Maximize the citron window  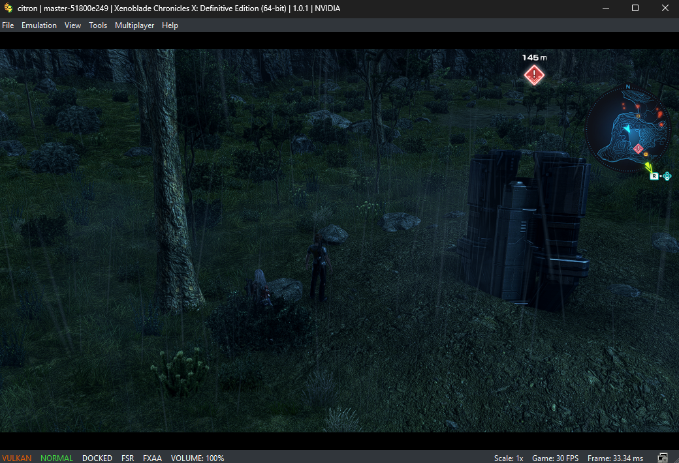(635, 8)
